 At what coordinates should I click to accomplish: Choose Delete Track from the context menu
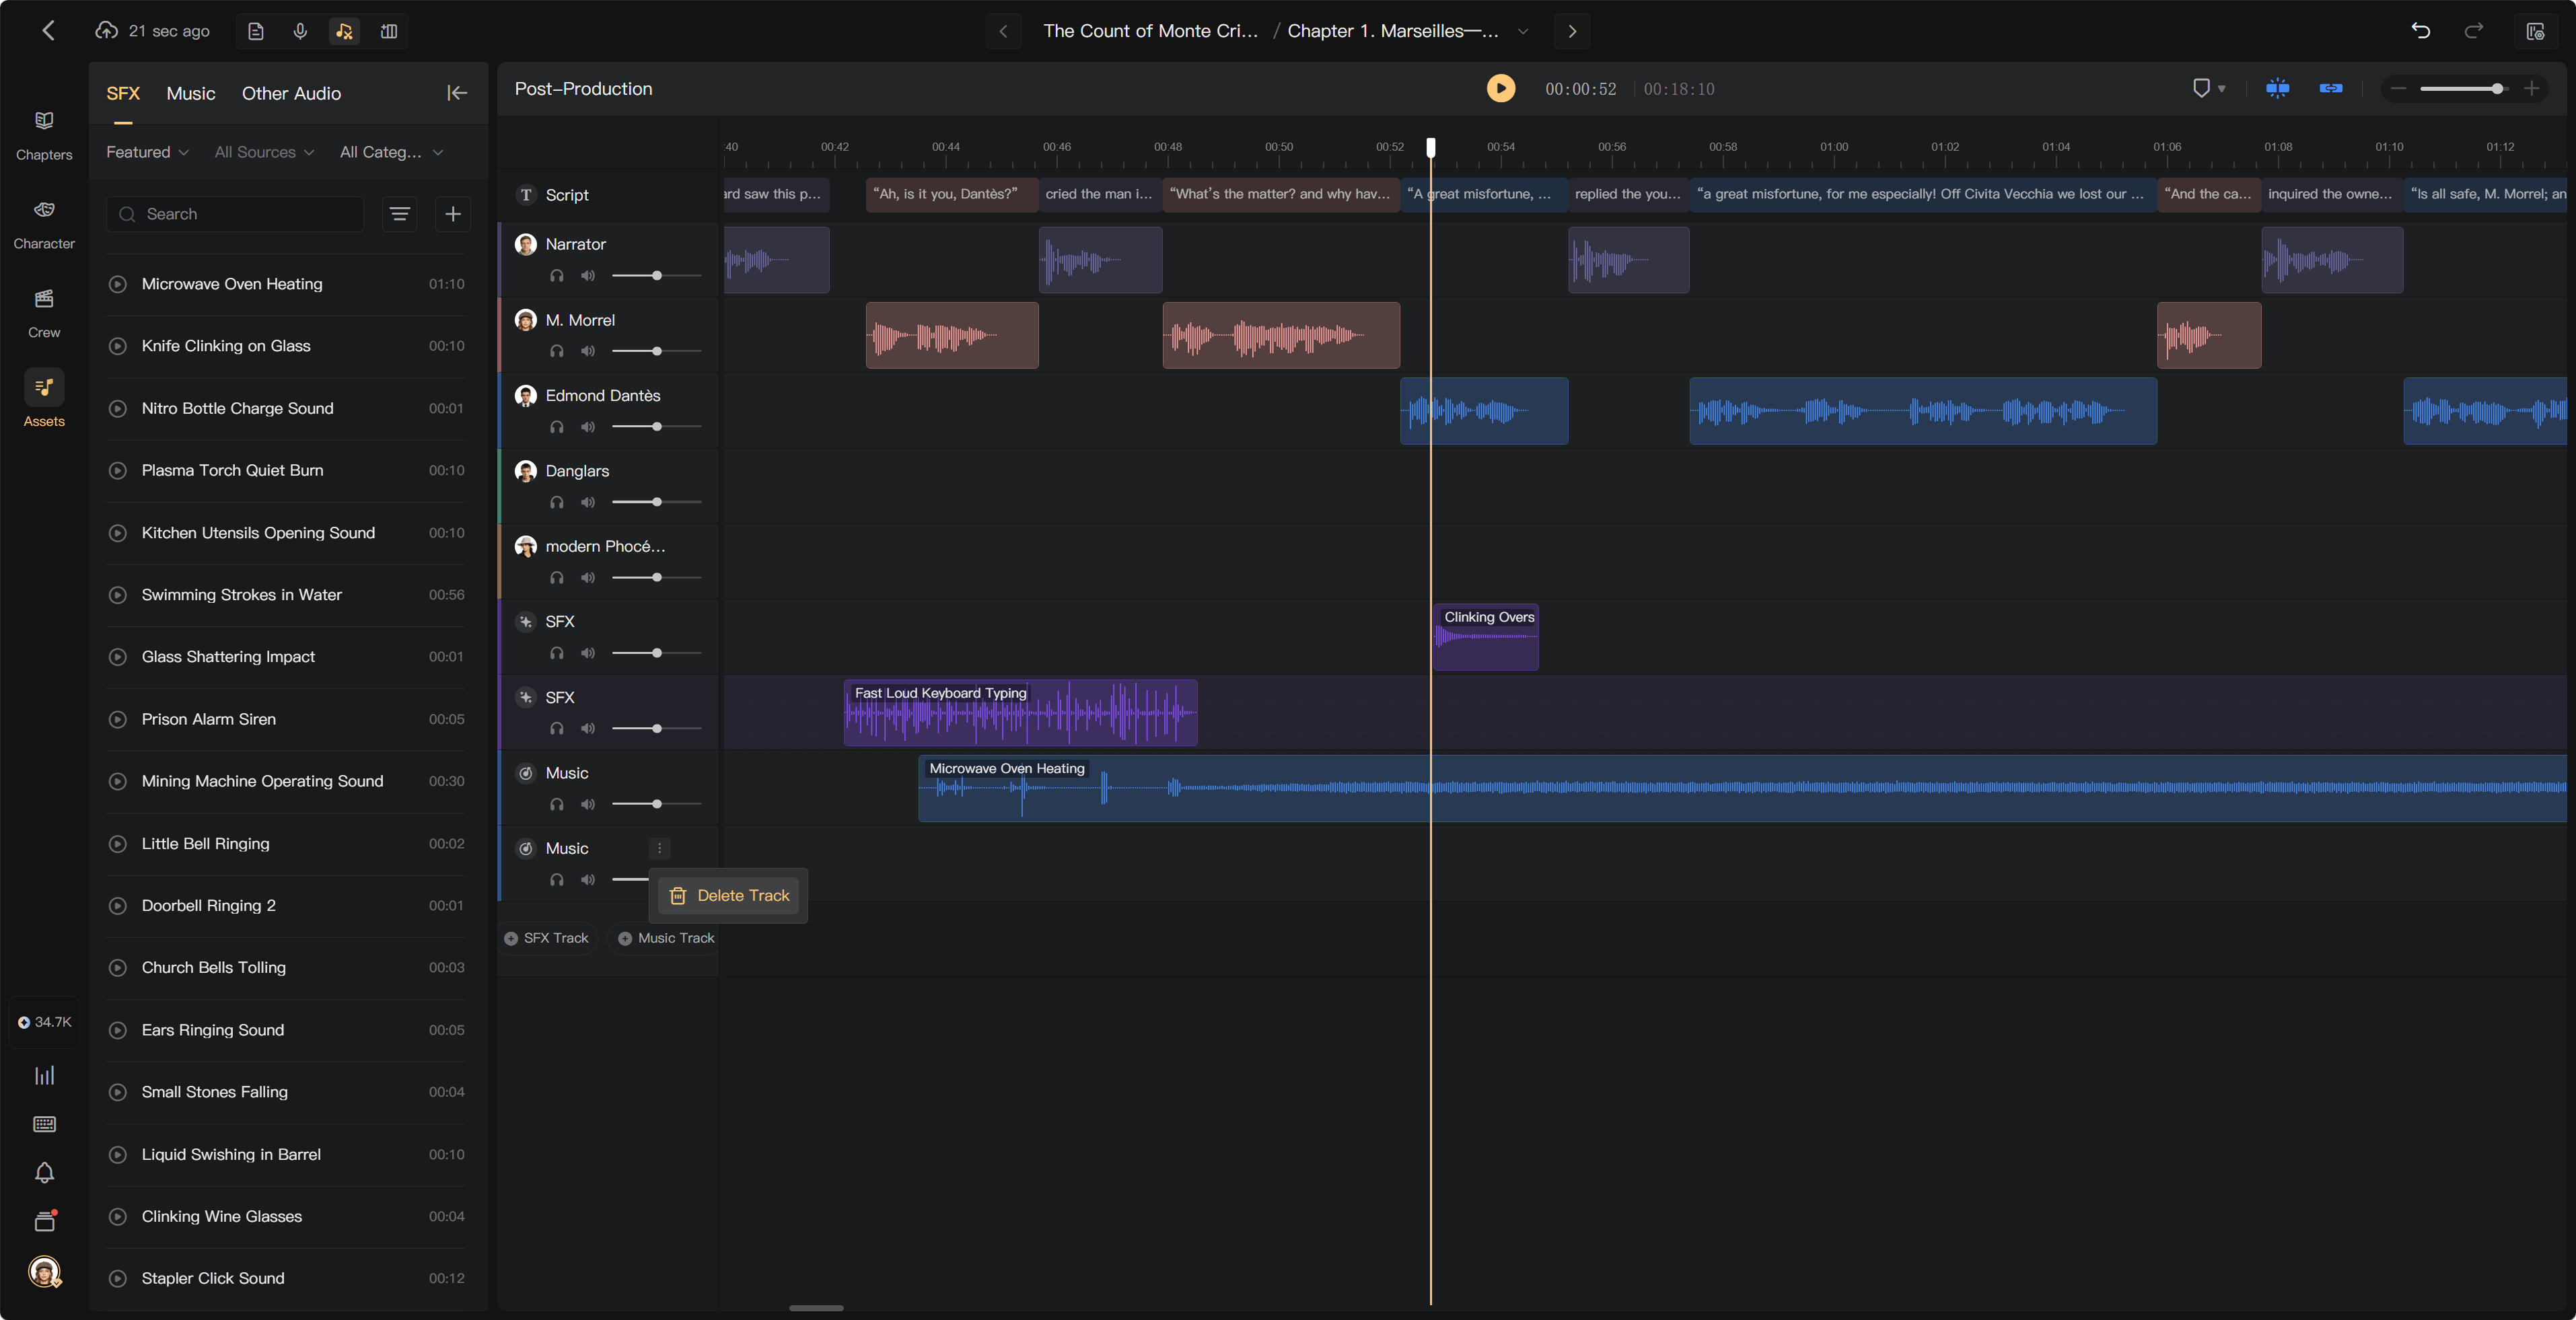coord(729,896)
